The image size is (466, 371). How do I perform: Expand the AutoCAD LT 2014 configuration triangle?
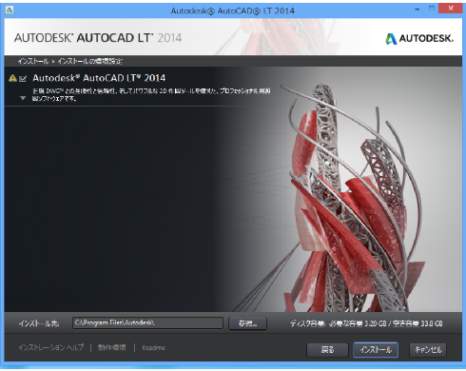click(x=23, y=98)
